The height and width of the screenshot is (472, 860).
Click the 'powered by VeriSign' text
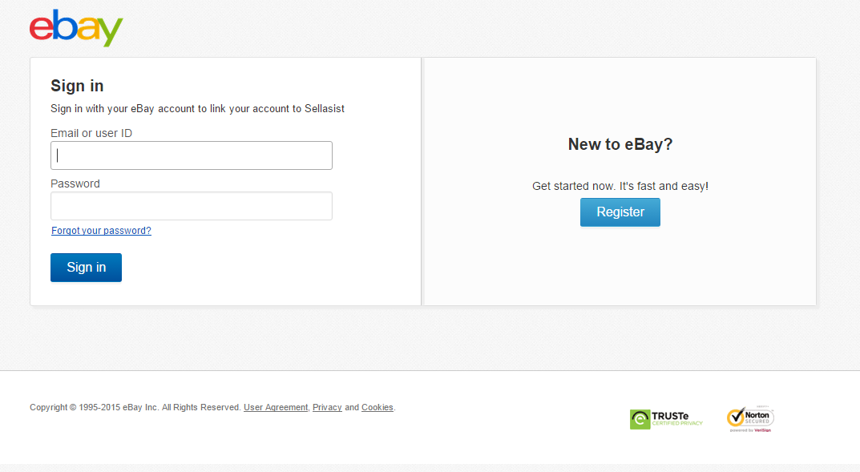(x=750, y=430)
